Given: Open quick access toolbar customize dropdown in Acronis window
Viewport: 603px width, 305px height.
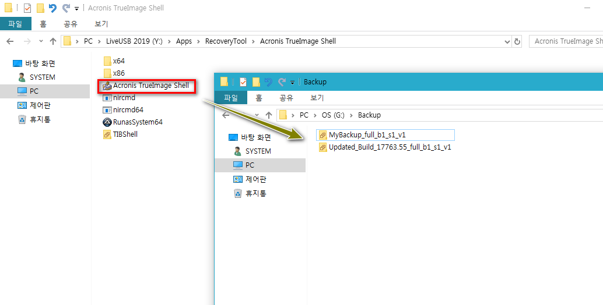Looking at the screenshot, I should click(76, 9).
